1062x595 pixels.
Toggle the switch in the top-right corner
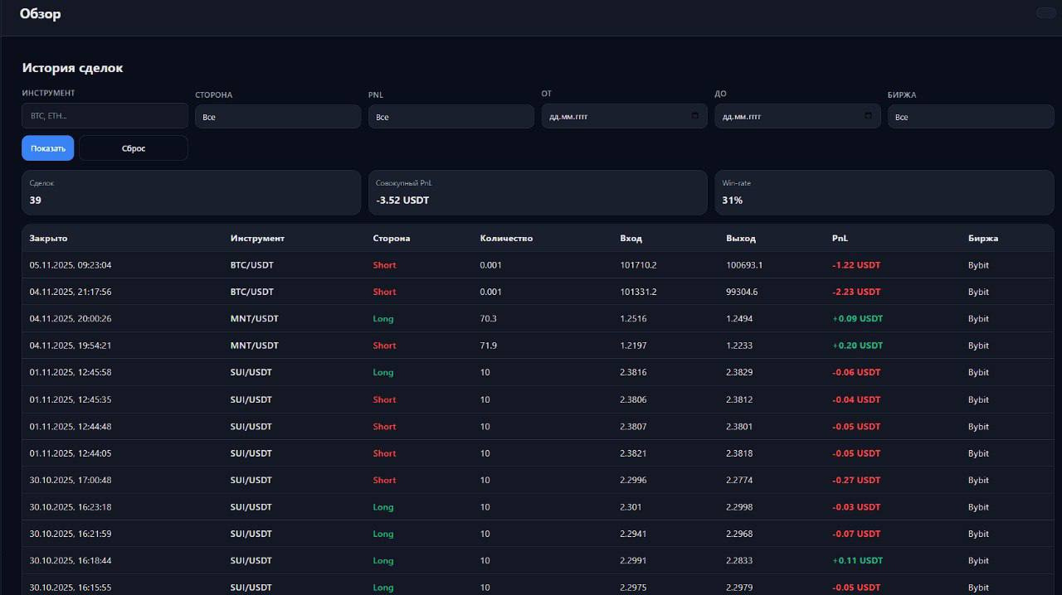point(1045,12)
